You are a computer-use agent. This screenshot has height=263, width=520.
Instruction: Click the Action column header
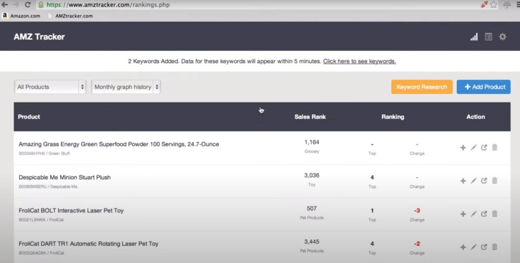pos(476,117)
